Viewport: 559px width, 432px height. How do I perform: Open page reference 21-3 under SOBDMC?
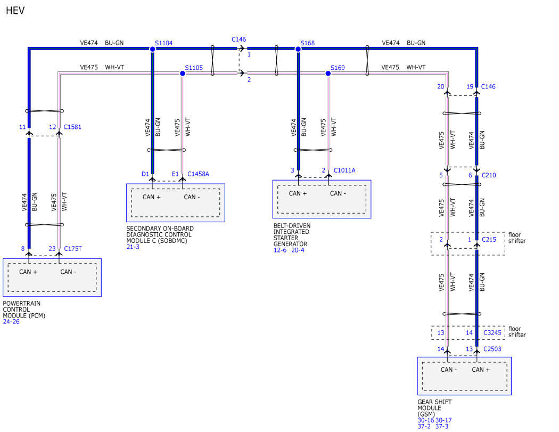pos(133,247)
